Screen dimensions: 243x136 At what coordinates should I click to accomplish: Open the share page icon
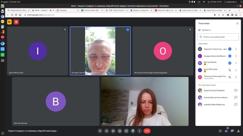[219, 15]
